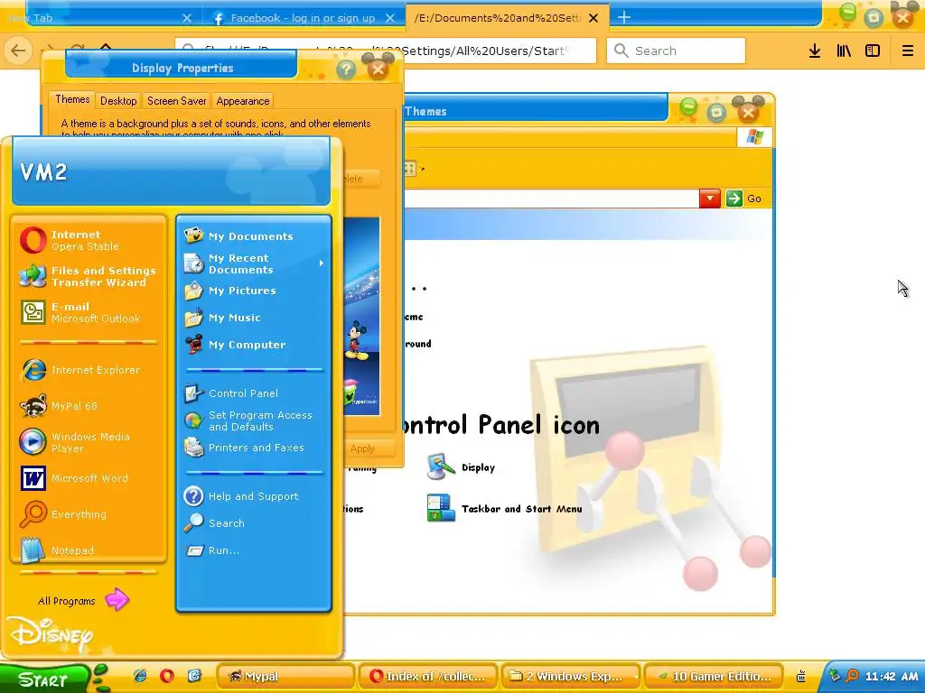Click quick launch Opera icon
The width and height of the screenshot is (925, 693).
(167, 676)
